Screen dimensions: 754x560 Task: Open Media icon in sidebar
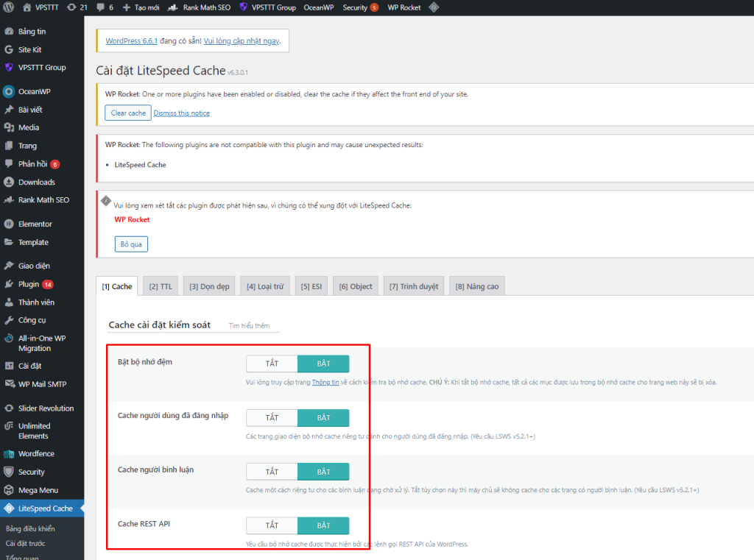[x=9, y=127]
